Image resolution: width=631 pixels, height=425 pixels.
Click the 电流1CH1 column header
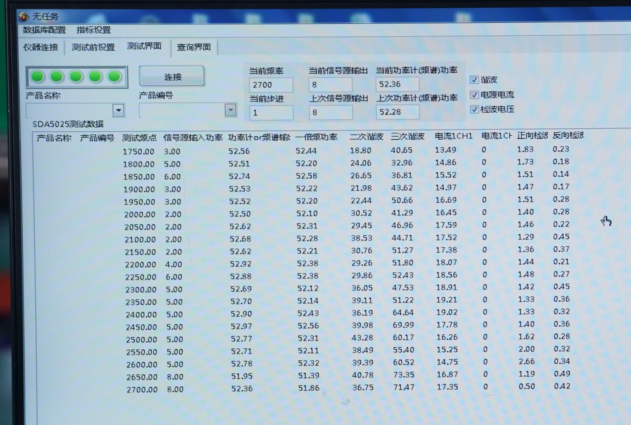tap(454, 136)
